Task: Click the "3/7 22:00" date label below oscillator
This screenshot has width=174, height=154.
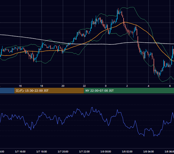Action: [x=84, y=151]
